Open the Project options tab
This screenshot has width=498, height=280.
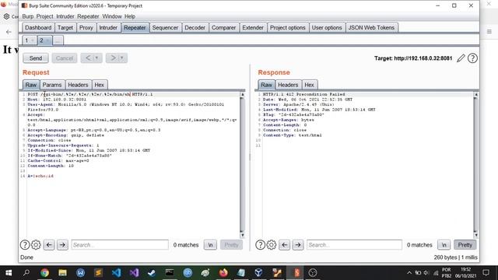coord(287,28)
